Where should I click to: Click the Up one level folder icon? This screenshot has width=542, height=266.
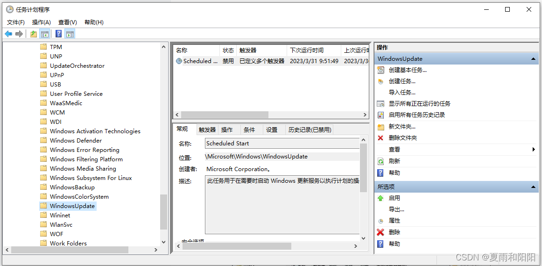click(34, 34)
